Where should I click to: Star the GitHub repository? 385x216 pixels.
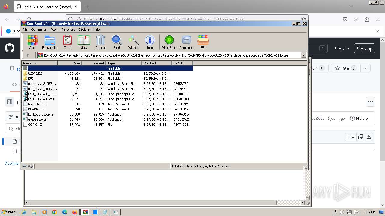(x=346, y=68)
